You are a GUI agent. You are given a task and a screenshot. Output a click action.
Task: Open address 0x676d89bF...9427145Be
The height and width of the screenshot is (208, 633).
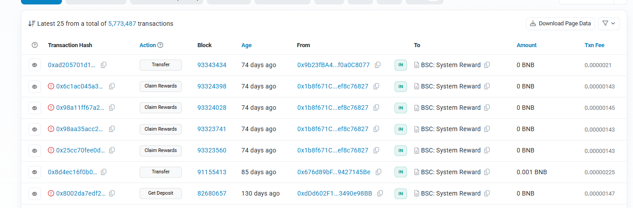pyautogui.click(x=334, y=172)
